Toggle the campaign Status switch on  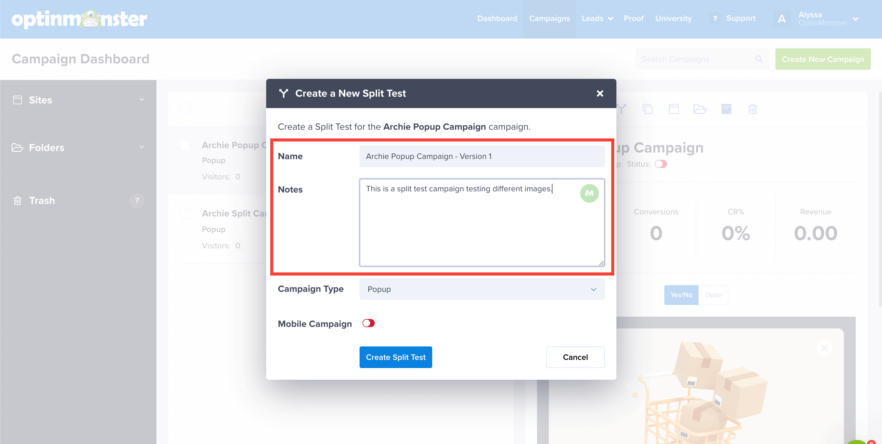(x=661, y=164)
